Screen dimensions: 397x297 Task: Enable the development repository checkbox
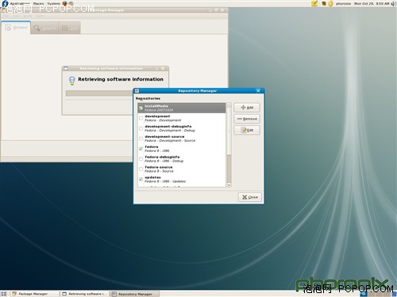point(141,118)
